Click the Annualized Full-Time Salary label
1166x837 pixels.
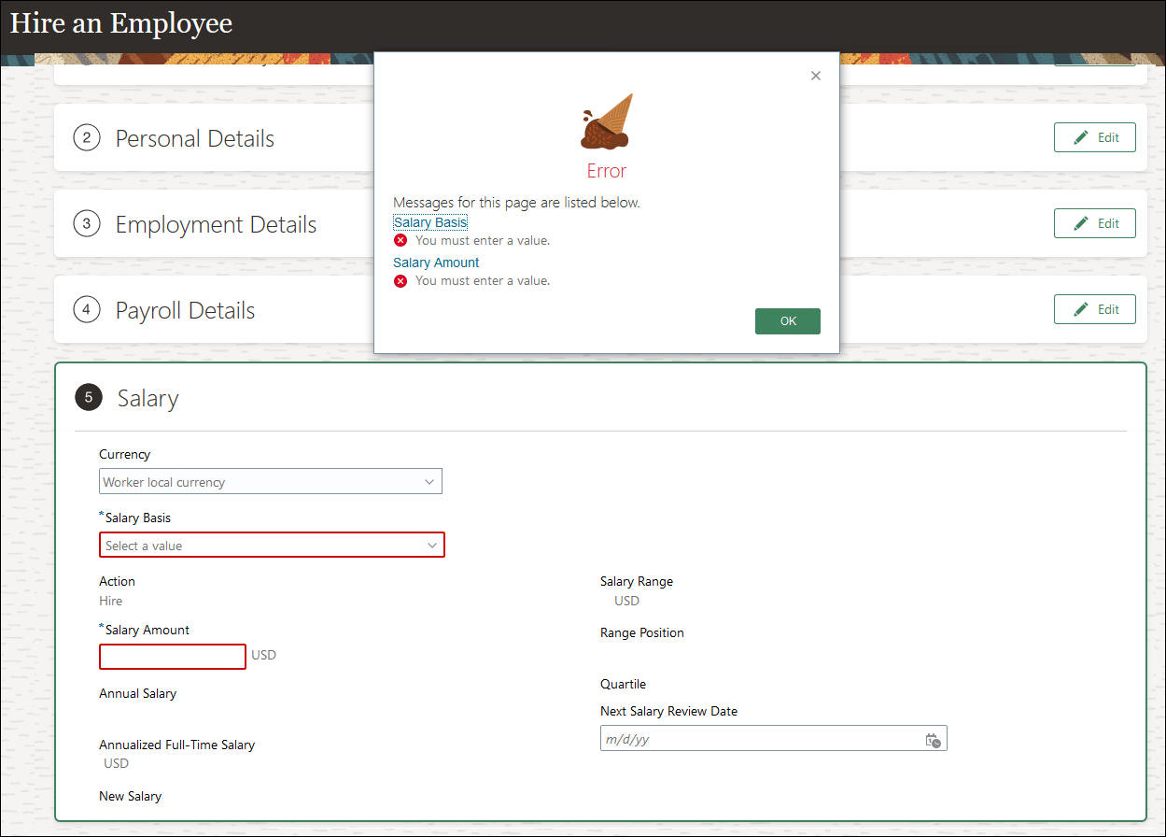tap(176, 745)
